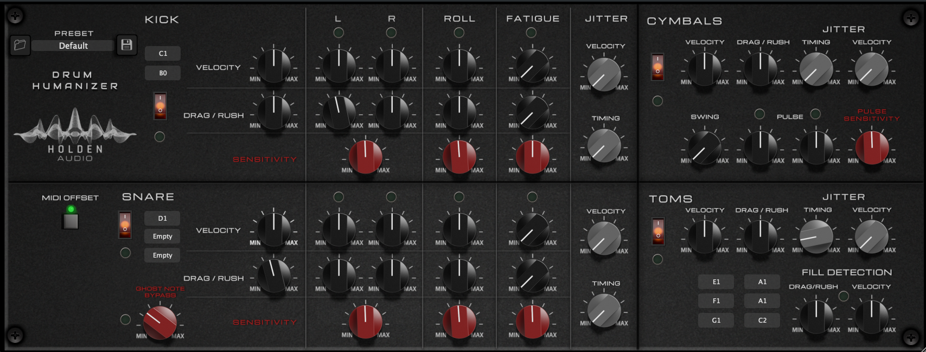This screenshot has width=926, height=352.
Task: Enable the Kick Roll indicator light
Action: [x=459, y=33]
